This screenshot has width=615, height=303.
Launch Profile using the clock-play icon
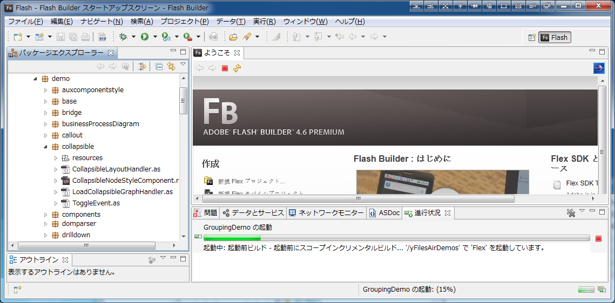click(166, 37)
